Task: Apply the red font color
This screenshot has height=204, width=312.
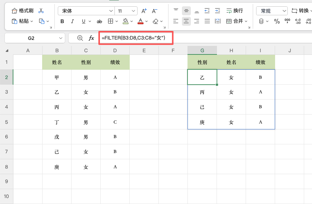Action: pyautogui.click(x=141, y=21)
